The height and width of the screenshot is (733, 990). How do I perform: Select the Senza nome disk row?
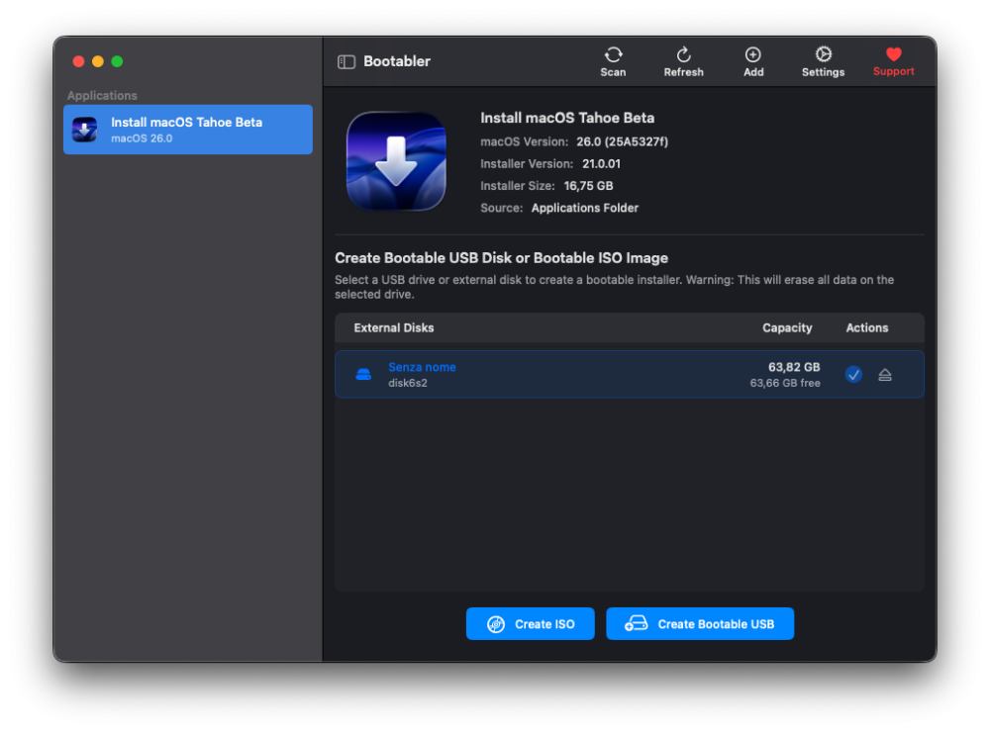[629, 374]
